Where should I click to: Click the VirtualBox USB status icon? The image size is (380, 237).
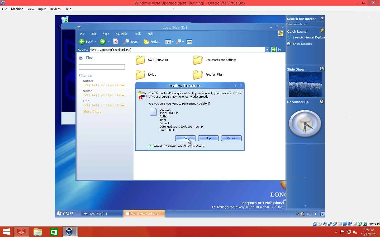point(335,224)
